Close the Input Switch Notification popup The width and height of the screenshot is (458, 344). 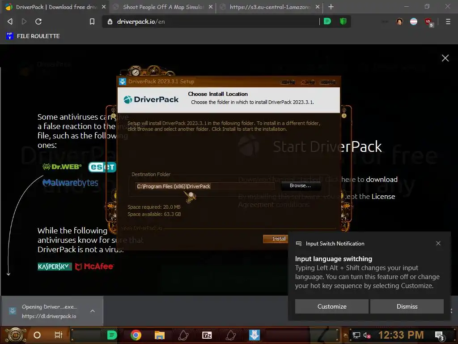click(438, 243)
